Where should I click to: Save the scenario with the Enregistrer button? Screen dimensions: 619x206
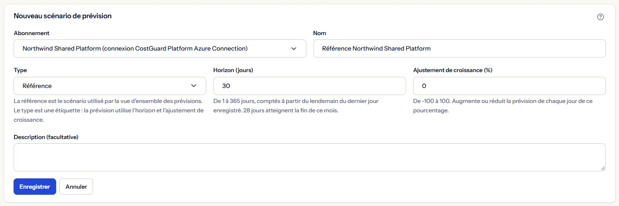click(35, 186)
